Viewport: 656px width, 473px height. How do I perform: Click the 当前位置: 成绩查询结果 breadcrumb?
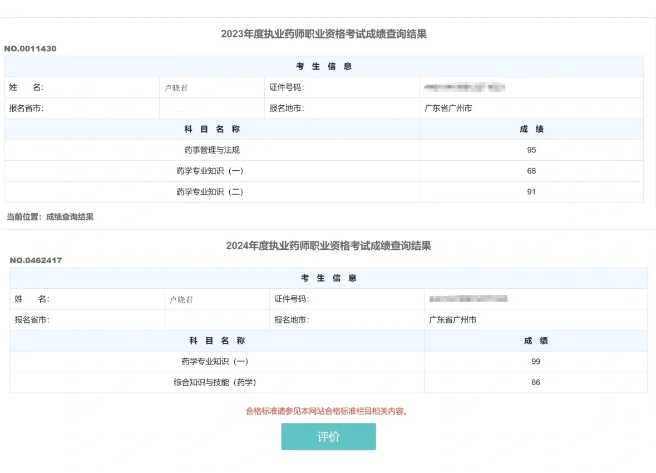48,216
